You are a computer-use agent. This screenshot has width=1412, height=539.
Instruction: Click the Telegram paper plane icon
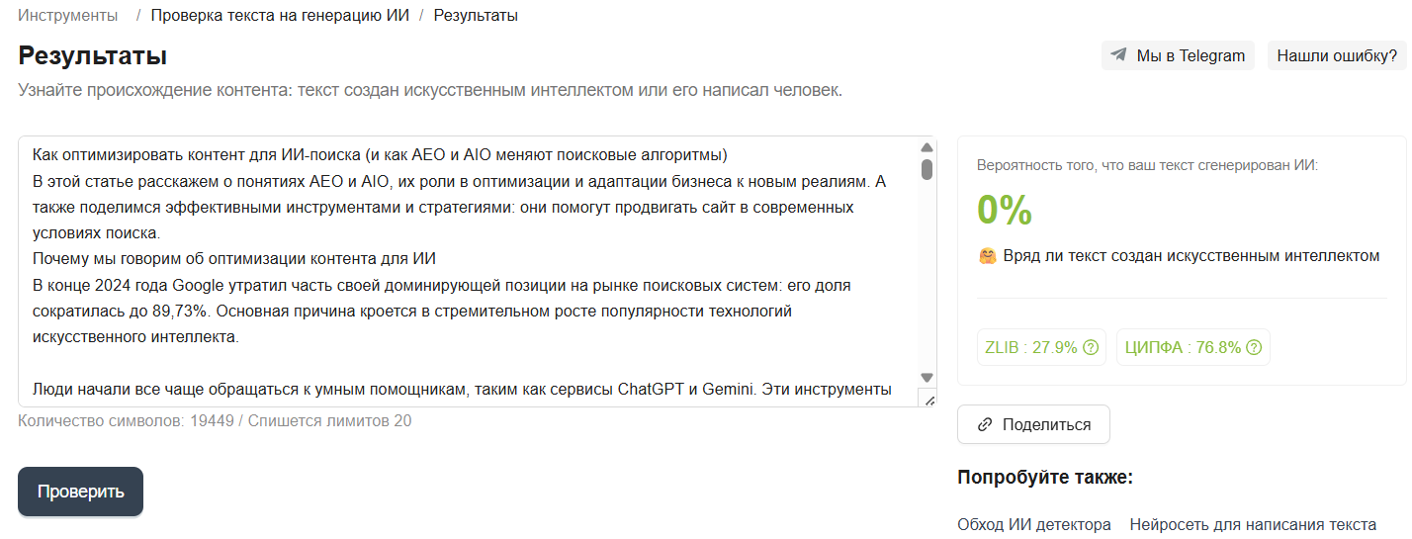point(1119,55)
